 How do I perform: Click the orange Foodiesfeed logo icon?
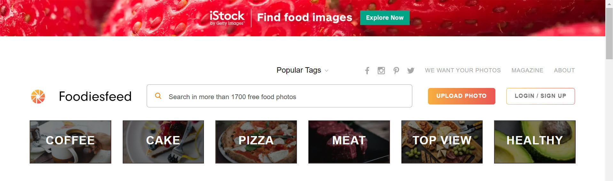[x=38, y=97]
